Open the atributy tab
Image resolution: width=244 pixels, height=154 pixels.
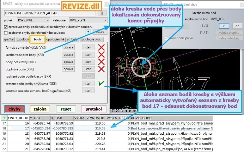pos(72,40)
